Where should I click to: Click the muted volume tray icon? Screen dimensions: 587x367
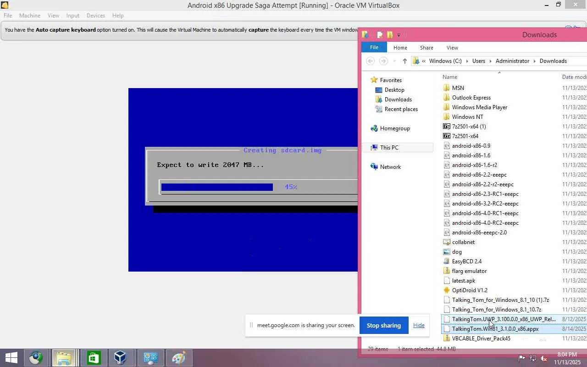(544, 358)
